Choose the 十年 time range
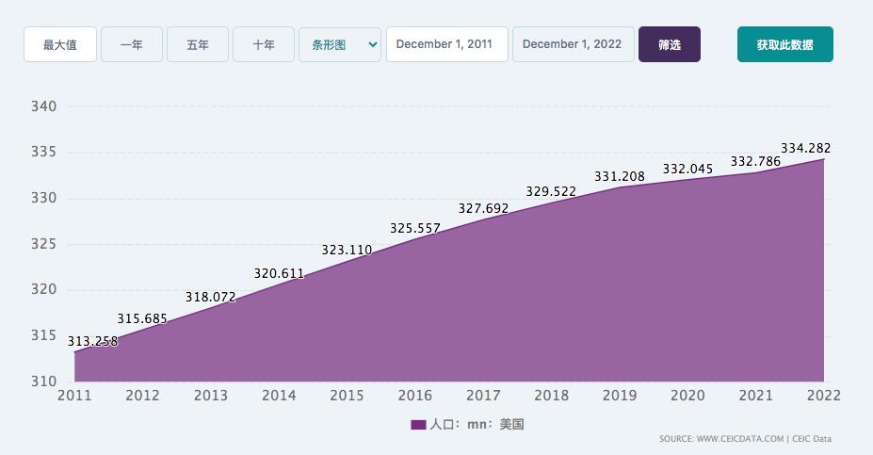 point(264,44)
